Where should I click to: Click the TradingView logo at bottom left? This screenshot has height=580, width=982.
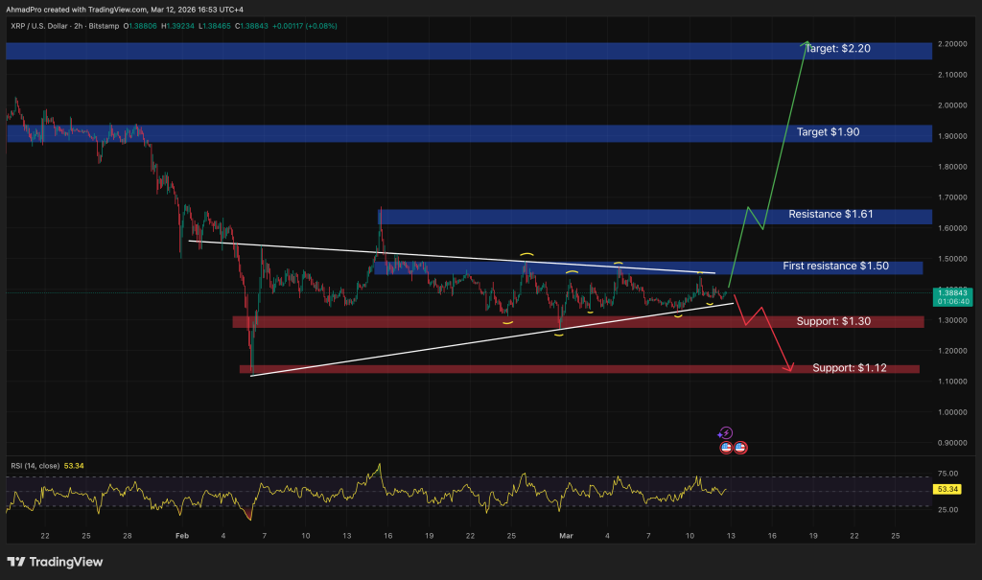(54, 562)
